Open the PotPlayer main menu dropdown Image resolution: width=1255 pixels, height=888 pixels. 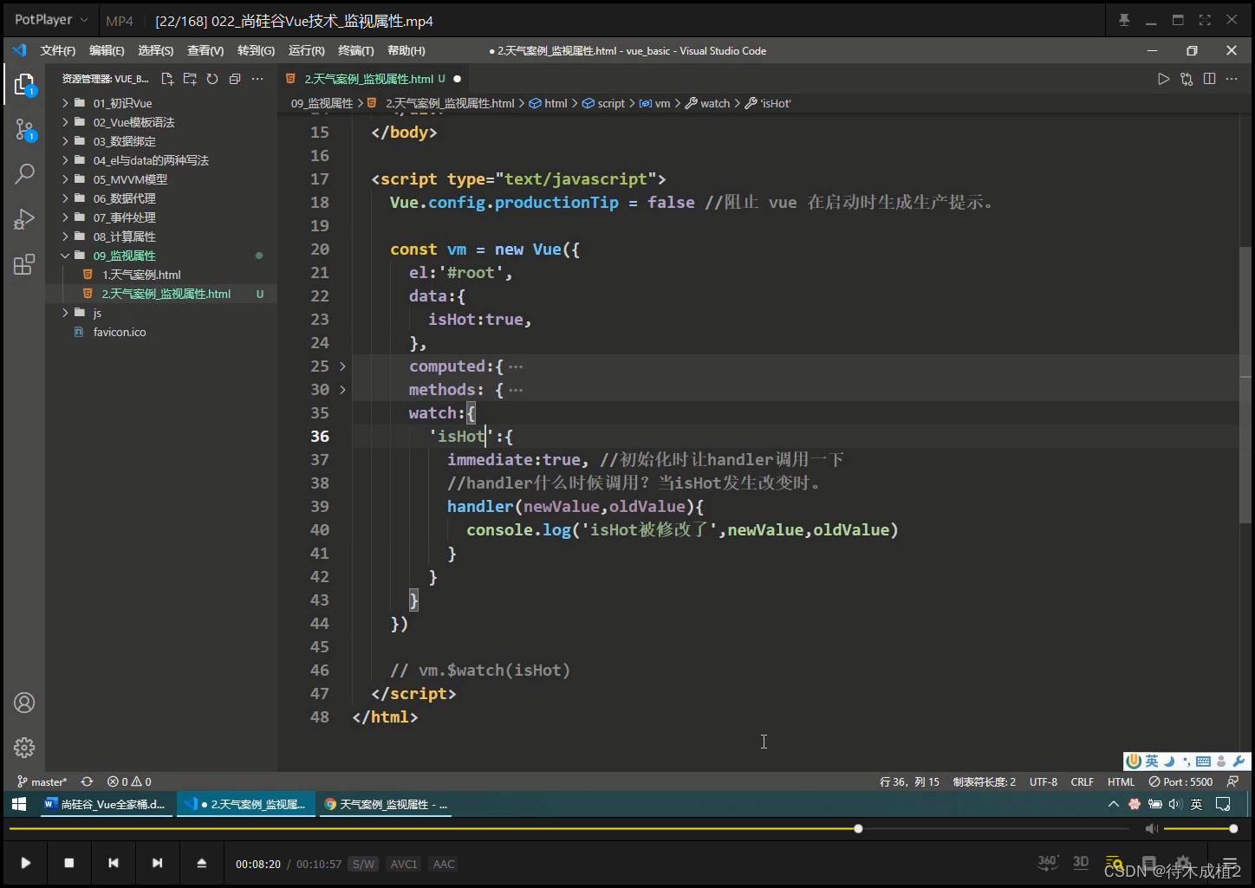51,19
